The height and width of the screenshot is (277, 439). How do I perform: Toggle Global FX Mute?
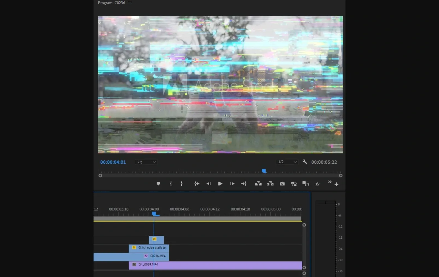click(x=317, y=184)
